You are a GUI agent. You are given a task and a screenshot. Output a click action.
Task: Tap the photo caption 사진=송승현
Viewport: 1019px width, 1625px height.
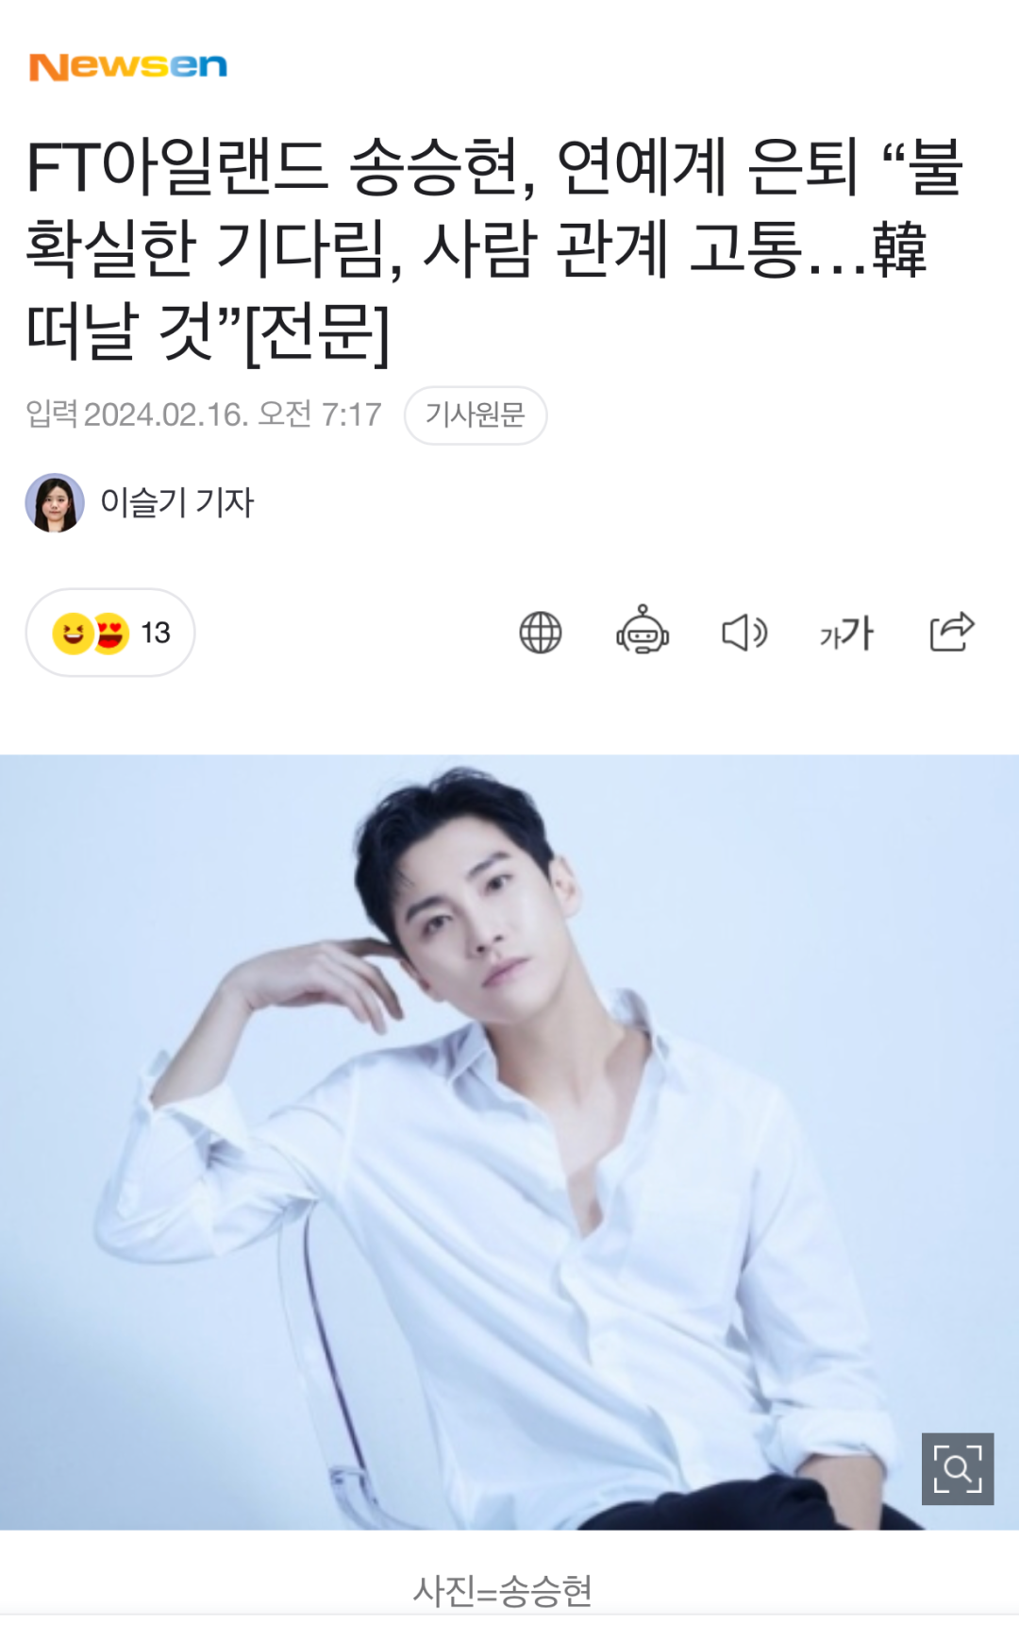(x=503, y=1591)
